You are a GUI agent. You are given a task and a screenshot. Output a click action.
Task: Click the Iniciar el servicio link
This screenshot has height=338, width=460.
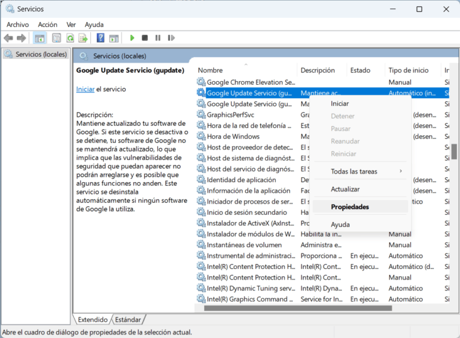coord(85,89)
